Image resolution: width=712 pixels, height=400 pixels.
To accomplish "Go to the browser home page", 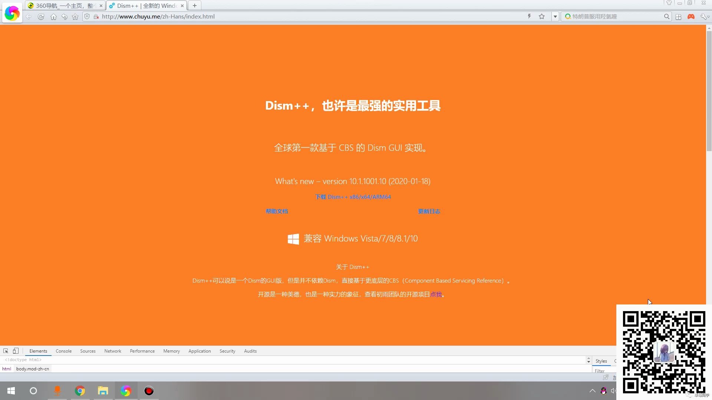I will [x=53, y=17].
